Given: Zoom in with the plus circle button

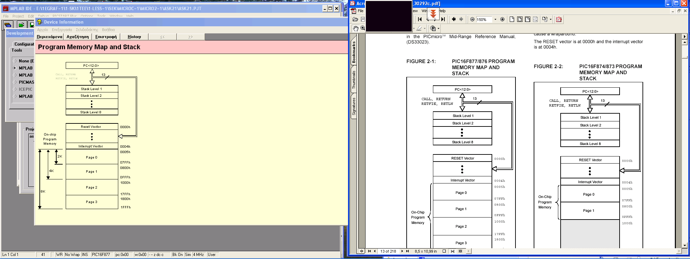Looking at the screenshot, I should pyautogui.click(x=502, y=19).
